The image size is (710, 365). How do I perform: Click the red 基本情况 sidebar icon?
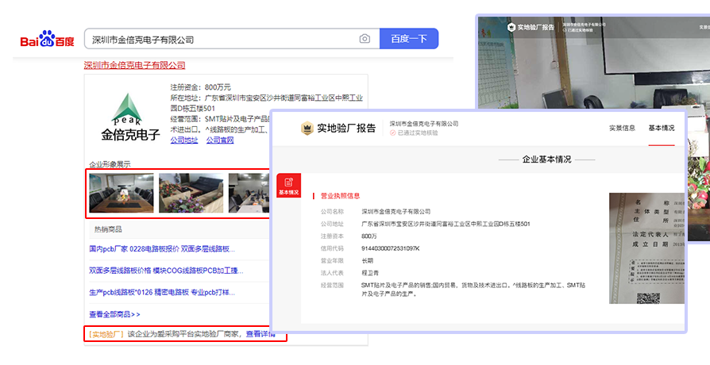pyautogui.click(x=288, y=183)
